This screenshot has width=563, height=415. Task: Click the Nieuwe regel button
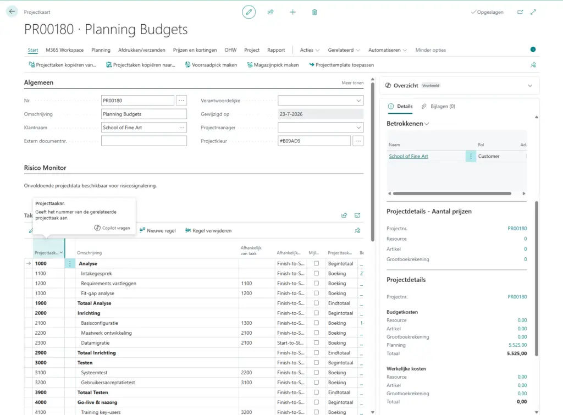point(158,230)
